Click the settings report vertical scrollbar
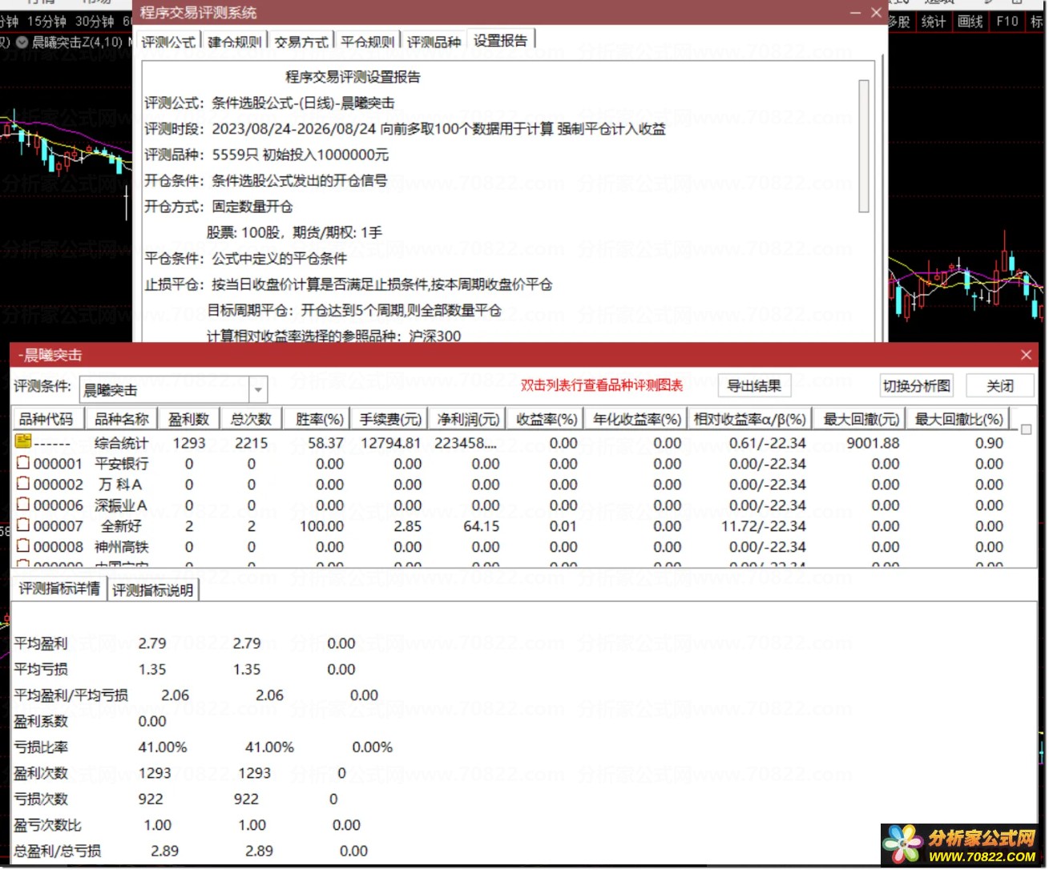Image resolution: width=1049 pixels, height=870 pixels. pos(863,146)
